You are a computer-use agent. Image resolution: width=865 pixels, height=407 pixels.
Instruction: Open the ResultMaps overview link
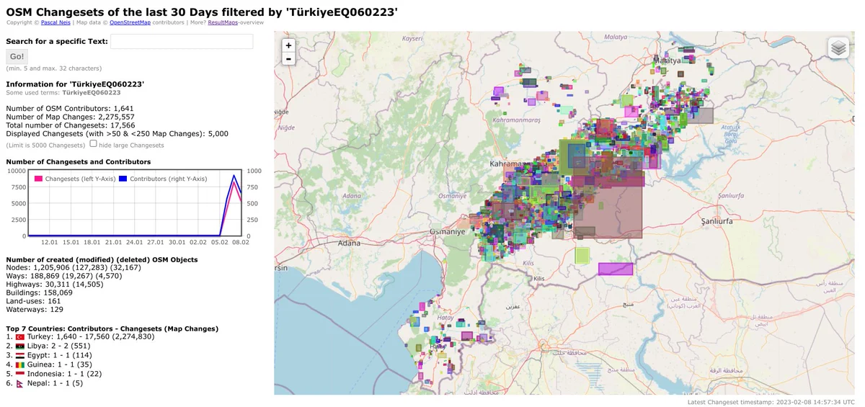point(222,22)
